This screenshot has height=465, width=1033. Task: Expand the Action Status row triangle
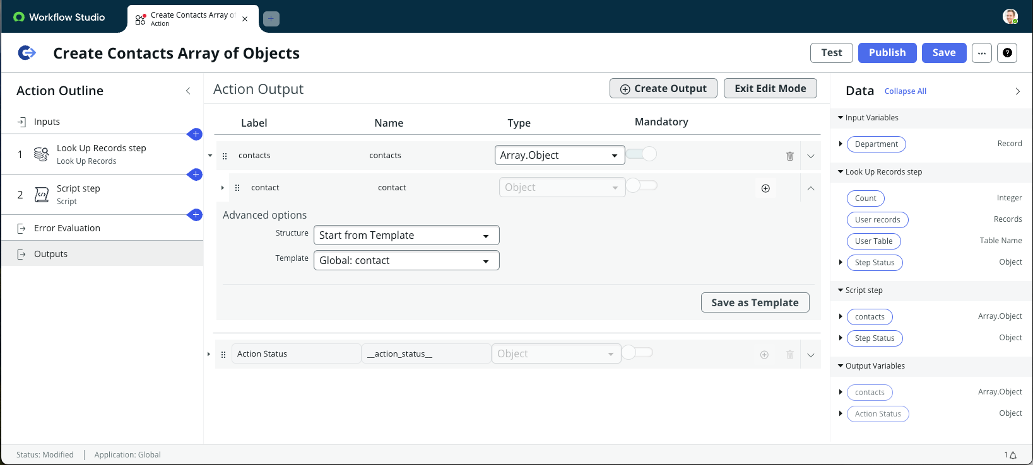(209, 354)
